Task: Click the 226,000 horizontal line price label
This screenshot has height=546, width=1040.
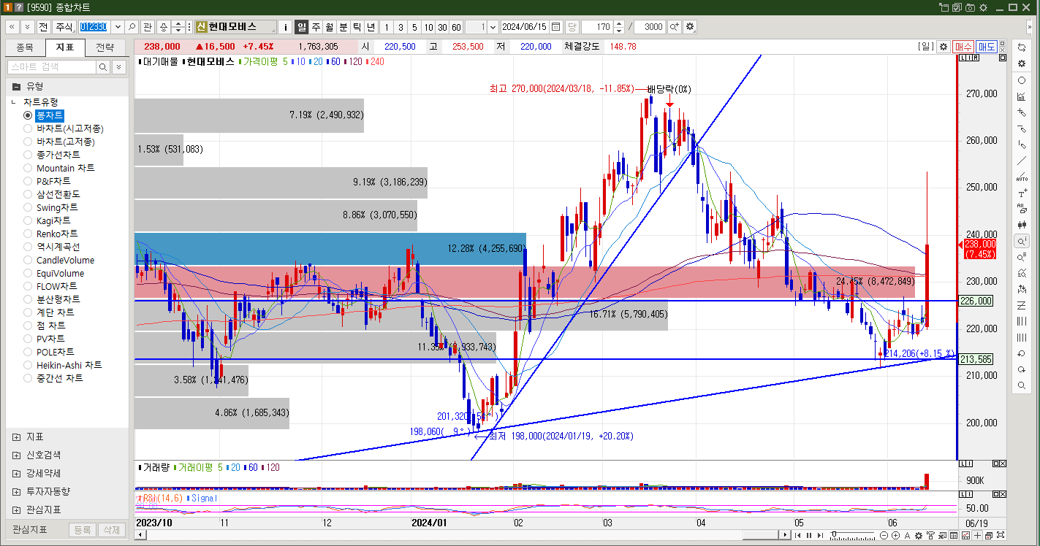Action: click(x=975, y=301)
